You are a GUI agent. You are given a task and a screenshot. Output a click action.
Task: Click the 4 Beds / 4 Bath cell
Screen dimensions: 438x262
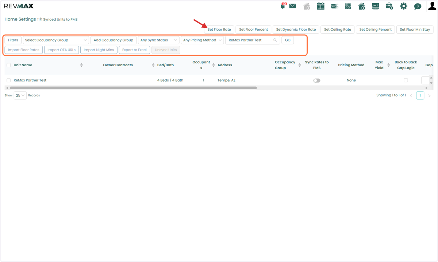pos(170,80)
